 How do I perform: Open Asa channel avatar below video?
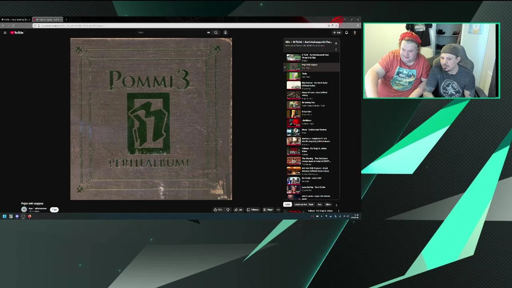tap(24, 209)
